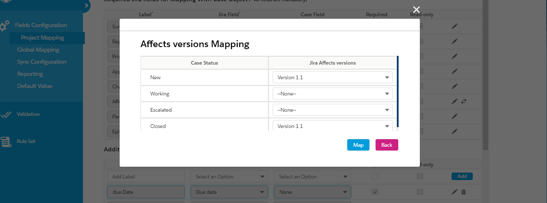Click the 'Closed' case status cell
This screenshot has width=547, height=203.
tap(204, 125)
